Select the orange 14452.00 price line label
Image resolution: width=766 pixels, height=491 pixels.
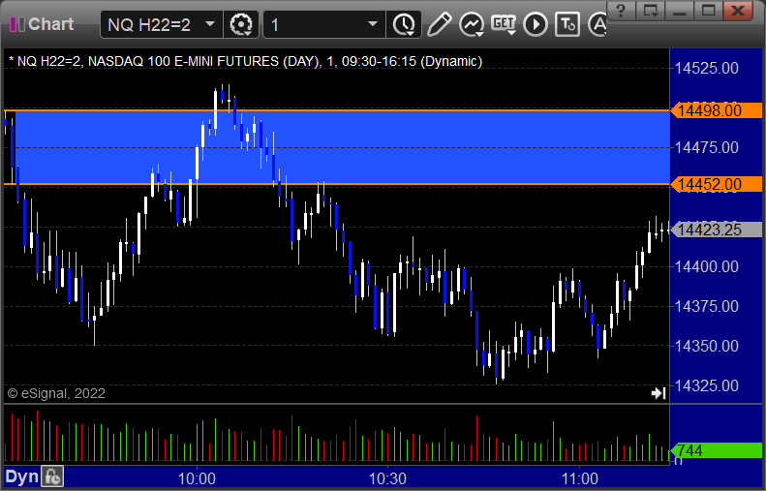(717, 184)
